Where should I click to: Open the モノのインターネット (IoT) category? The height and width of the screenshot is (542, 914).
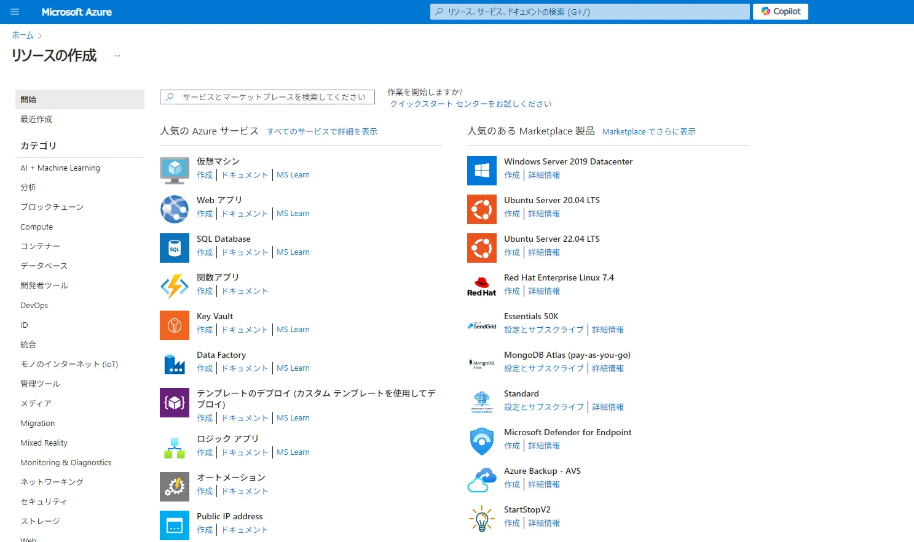69,364
